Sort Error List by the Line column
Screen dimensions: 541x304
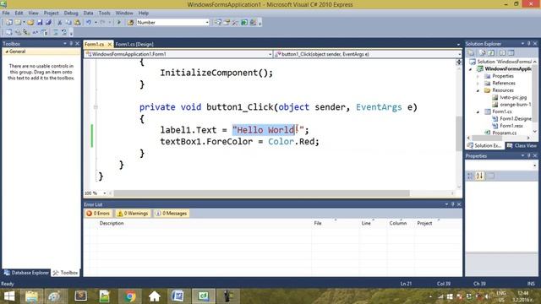[x=373, y=223]
